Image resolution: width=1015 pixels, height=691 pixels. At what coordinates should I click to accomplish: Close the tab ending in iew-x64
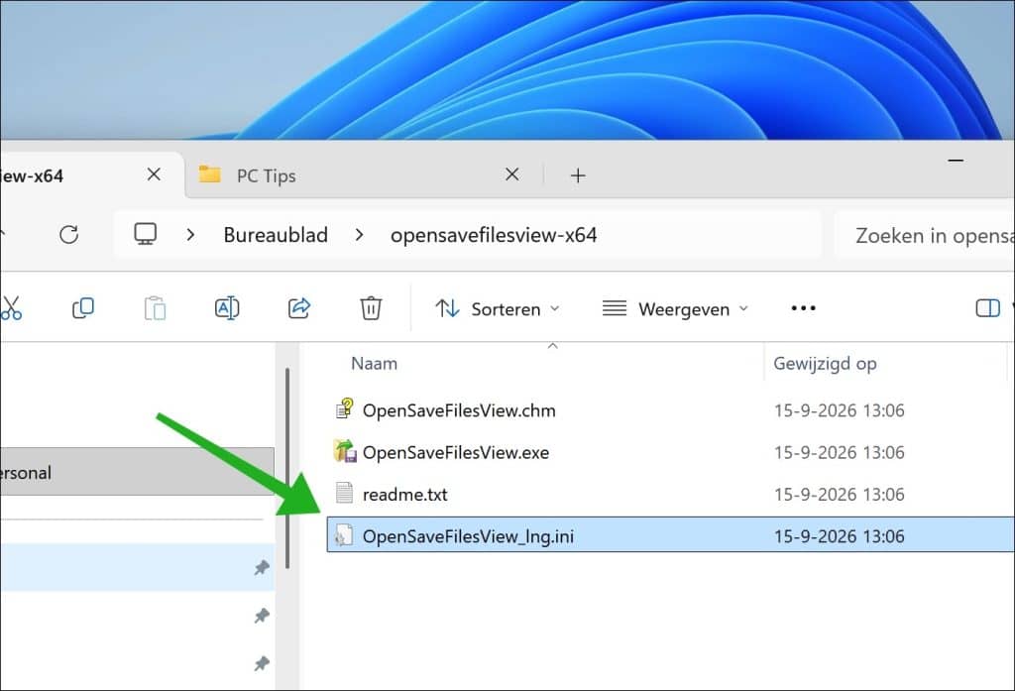(154, 174)
